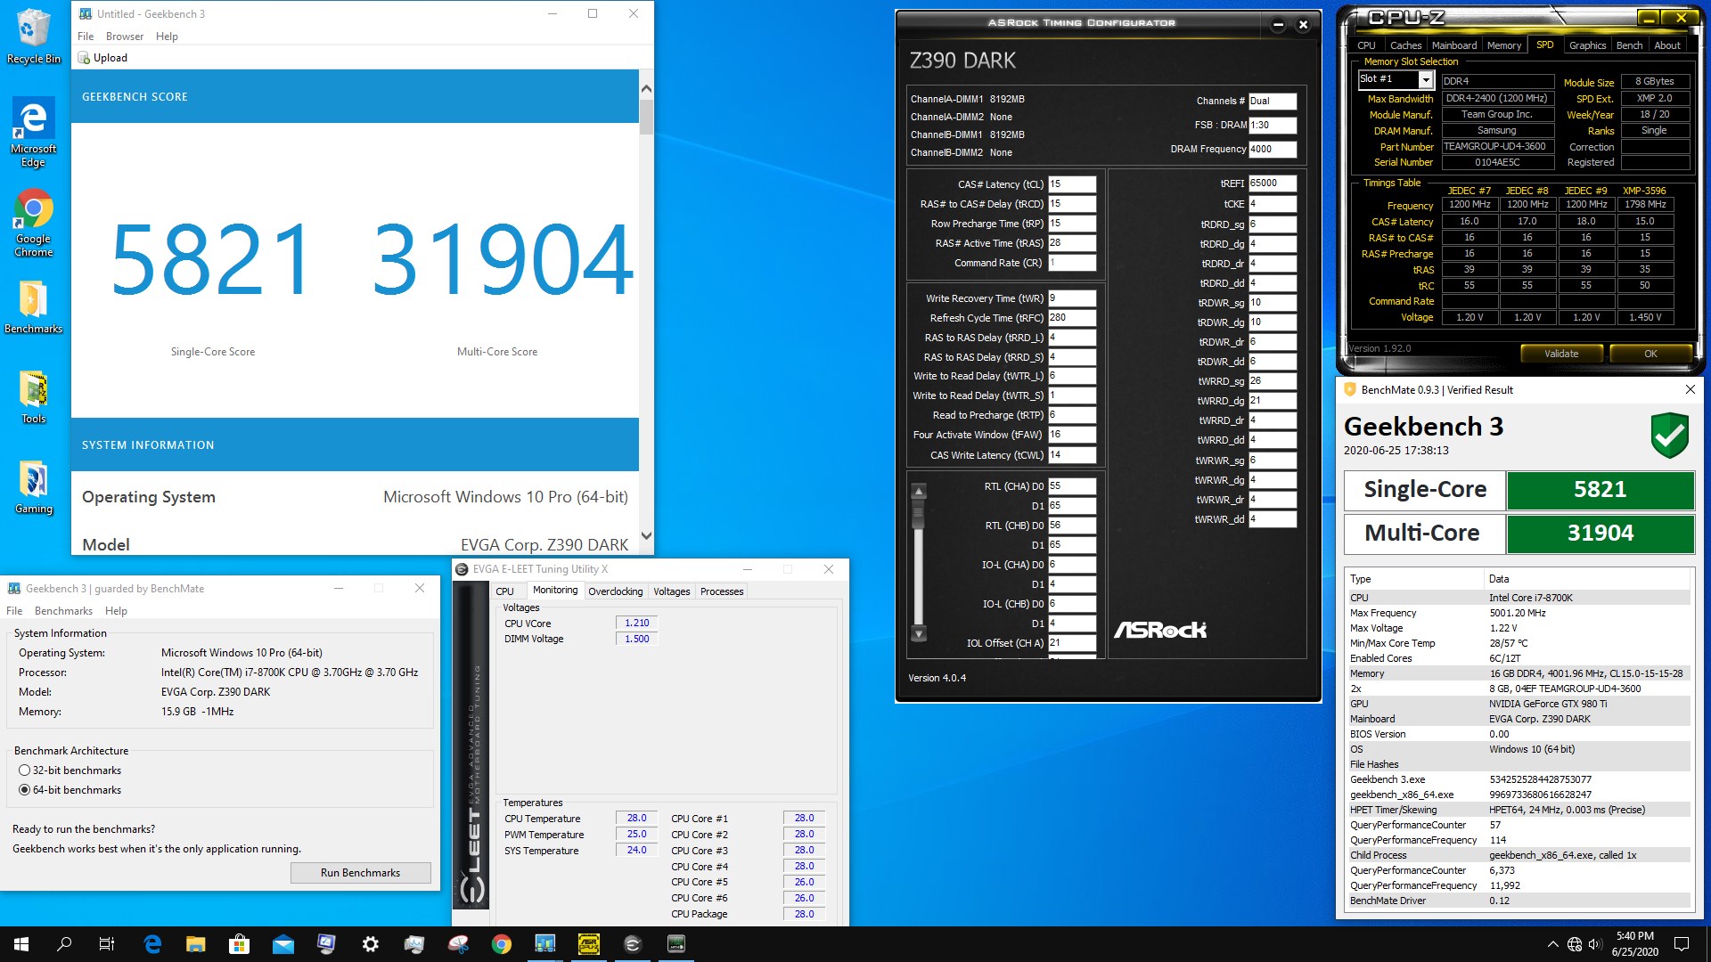Open Help menu in guarded Geekbench window
This screenshot has height=962, width=1711.
click(116, 611)
